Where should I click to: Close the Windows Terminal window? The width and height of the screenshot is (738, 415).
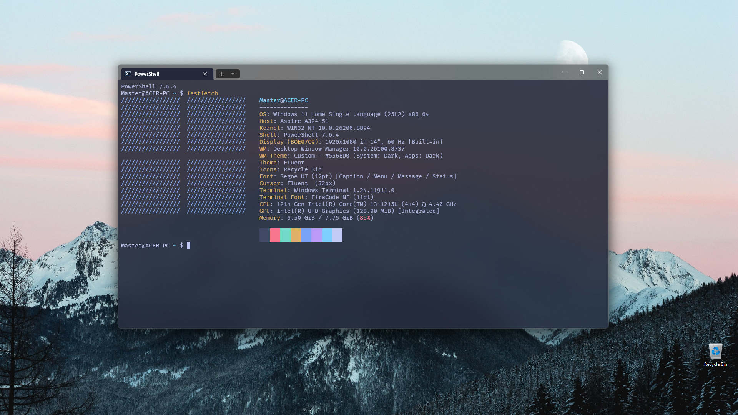point(600,72)
